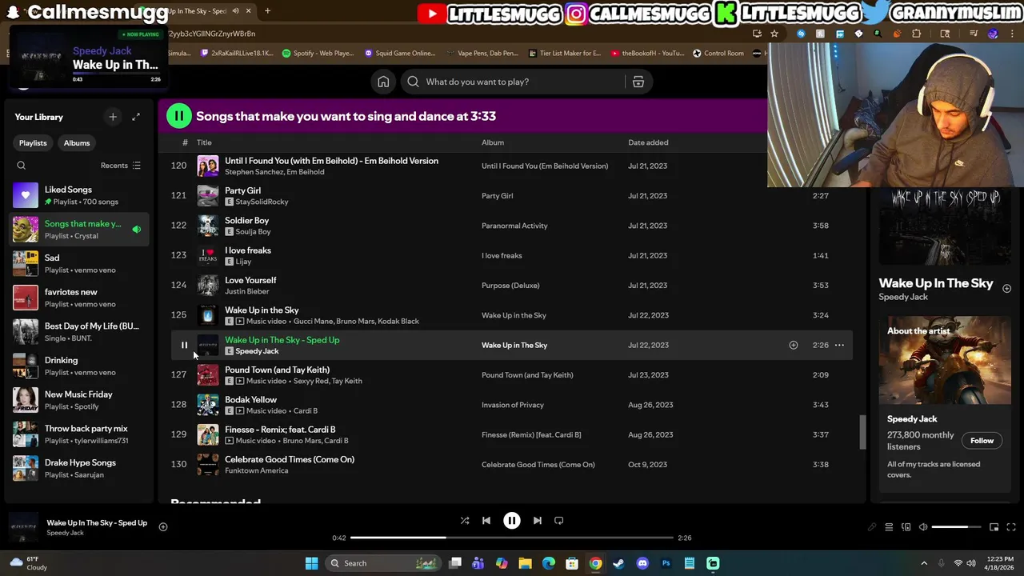The height and width of the screenshot is (576, 1024).
Task: Open Liked Songs playlist in library
Action: coord(79,195)
